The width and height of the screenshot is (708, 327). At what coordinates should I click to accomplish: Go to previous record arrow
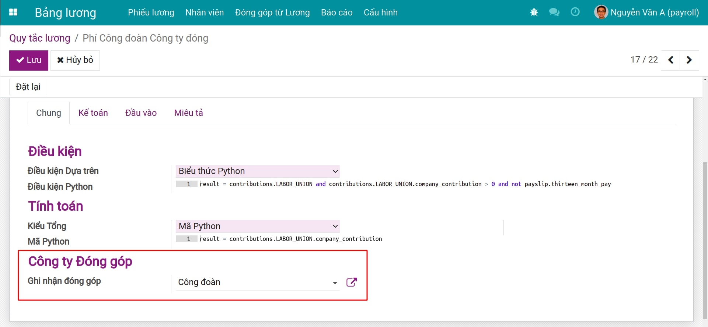coord(671,60)
